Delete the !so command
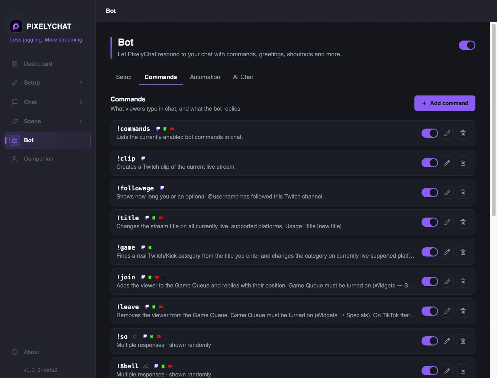Image resolution: width=497 pixels, height=378 pixels. click(x=463, y=341)
